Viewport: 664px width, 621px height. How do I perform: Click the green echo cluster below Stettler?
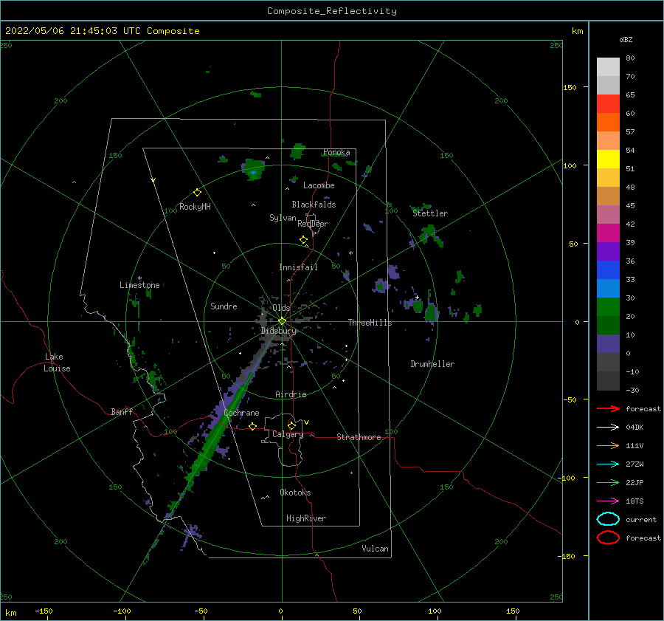tap(431, 236)
